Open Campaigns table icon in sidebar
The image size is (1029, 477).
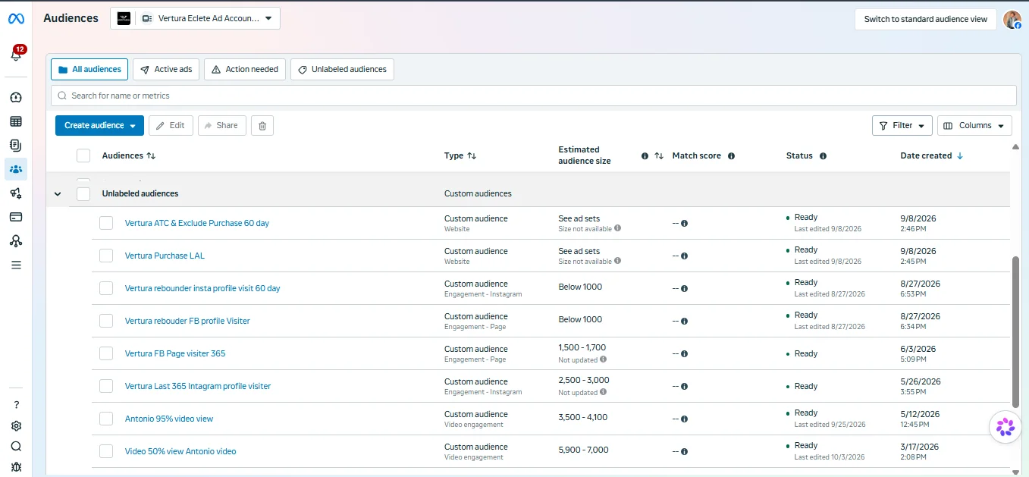16,121
